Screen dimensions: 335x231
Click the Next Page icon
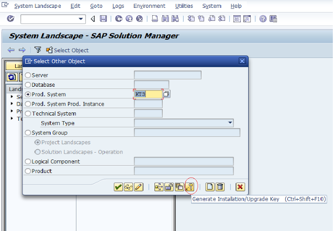pos(211,19)
